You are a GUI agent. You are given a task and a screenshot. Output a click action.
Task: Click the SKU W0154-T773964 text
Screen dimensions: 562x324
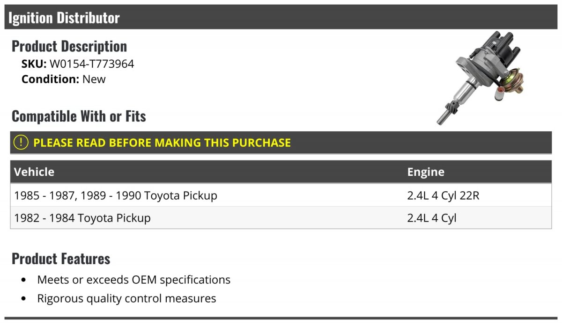tap(78, 64)
